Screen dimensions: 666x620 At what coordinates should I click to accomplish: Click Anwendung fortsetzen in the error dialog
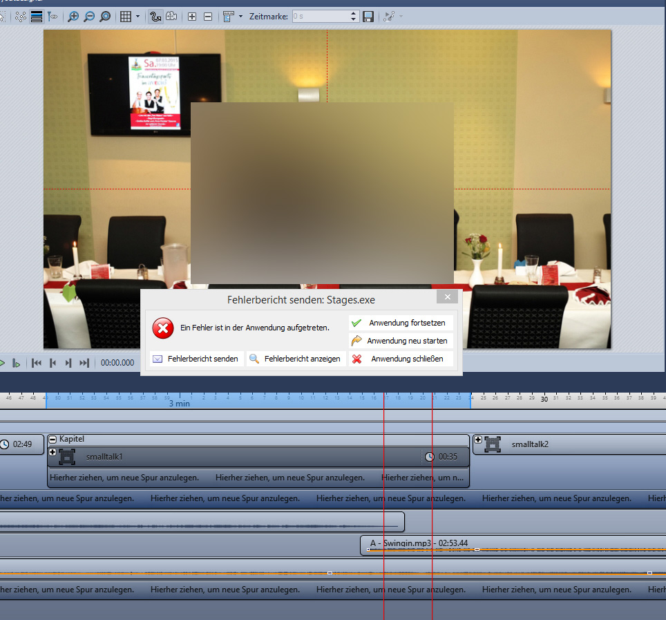pyautogui.click(x=401, y=323)
